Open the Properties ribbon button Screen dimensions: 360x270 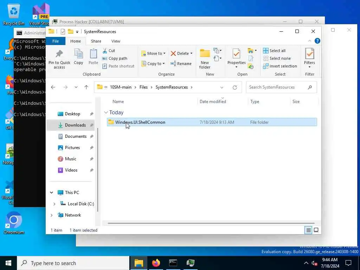(x=237, y=58)
